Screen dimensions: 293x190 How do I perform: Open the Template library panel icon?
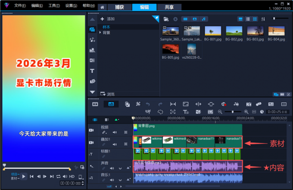pos(92,50)
